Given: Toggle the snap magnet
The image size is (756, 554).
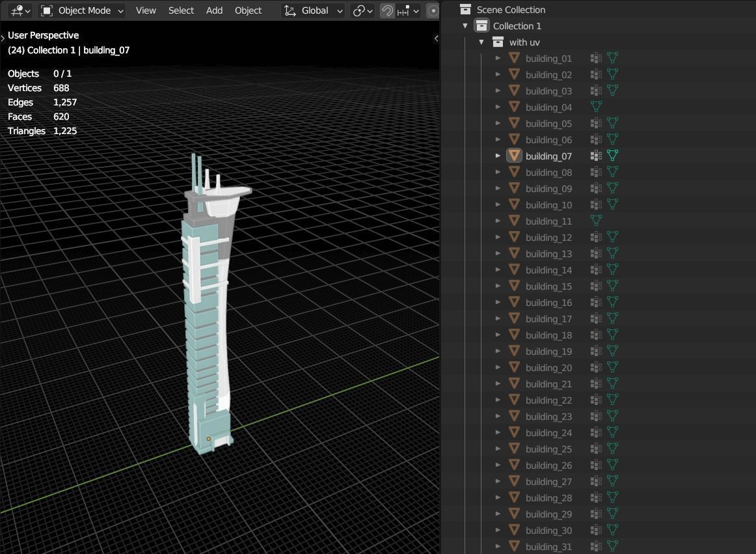Looking at the screenshot, I should [x=387, y=10].
